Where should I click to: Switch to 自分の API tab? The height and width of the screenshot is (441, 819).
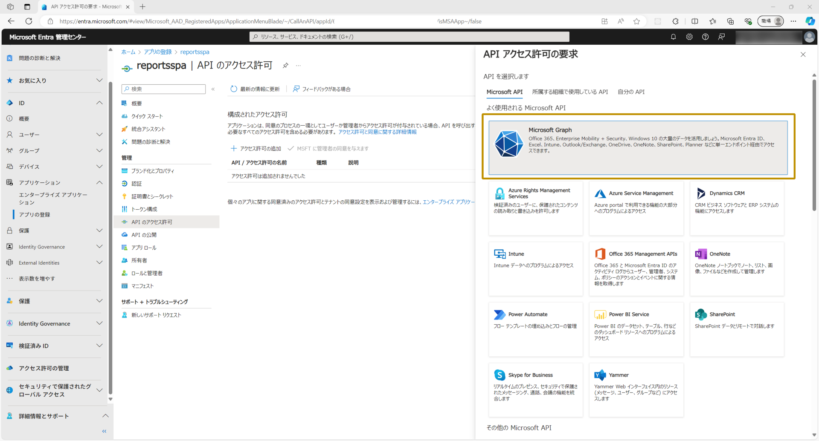631,92
